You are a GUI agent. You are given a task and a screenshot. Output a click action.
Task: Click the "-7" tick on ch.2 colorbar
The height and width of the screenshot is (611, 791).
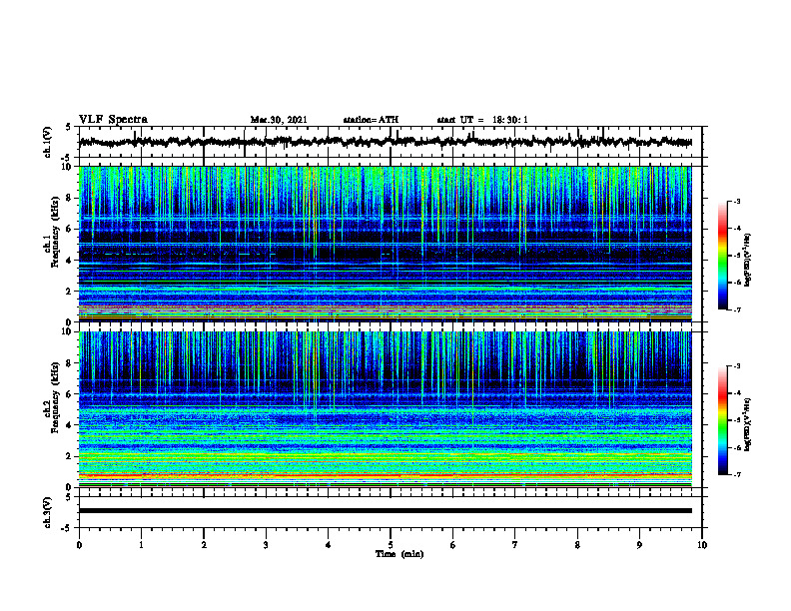pyautogui.click(x=736, y=474)
